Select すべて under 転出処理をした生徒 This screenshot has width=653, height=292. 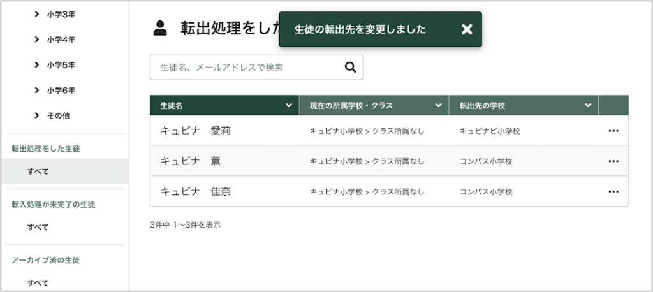tap(64, 172)
